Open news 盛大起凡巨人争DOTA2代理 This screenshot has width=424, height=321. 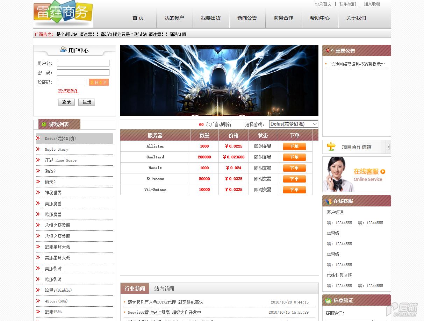165,302
